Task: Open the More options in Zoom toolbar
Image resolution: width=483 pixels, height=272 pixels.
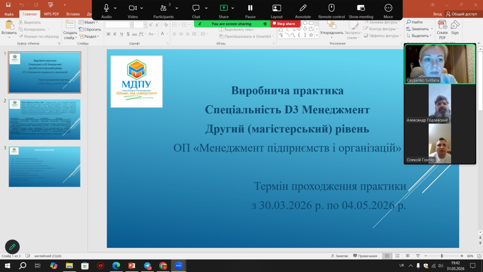Action: [388, 8]
